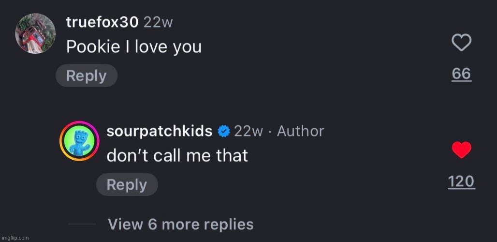Click the blue verified badge beside sourpatchkids
Viewport: 497px width, 242px height.
pyautogui.click(x=223, y=131)
